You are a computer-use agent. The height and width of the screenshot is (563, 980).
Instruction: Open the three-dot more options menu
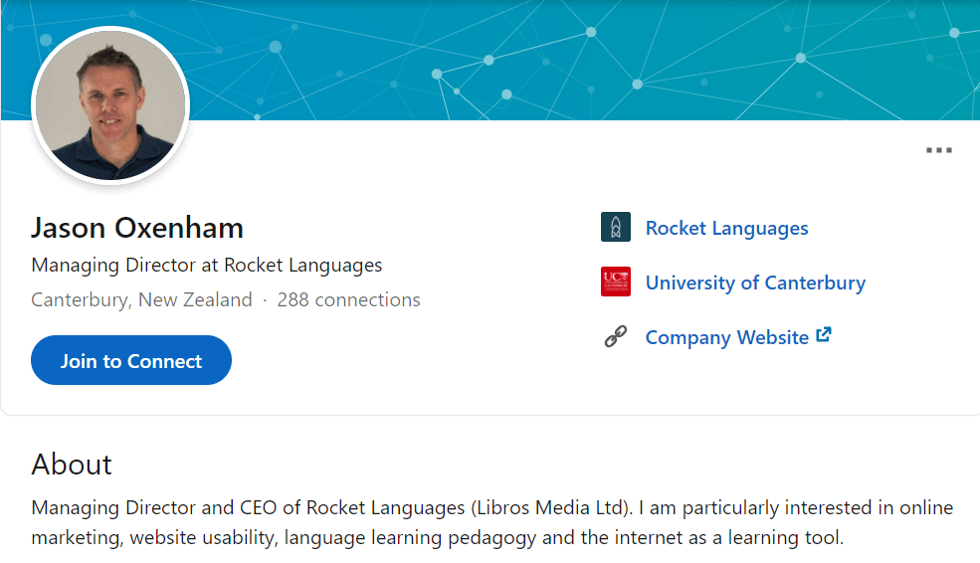point(939,150)
